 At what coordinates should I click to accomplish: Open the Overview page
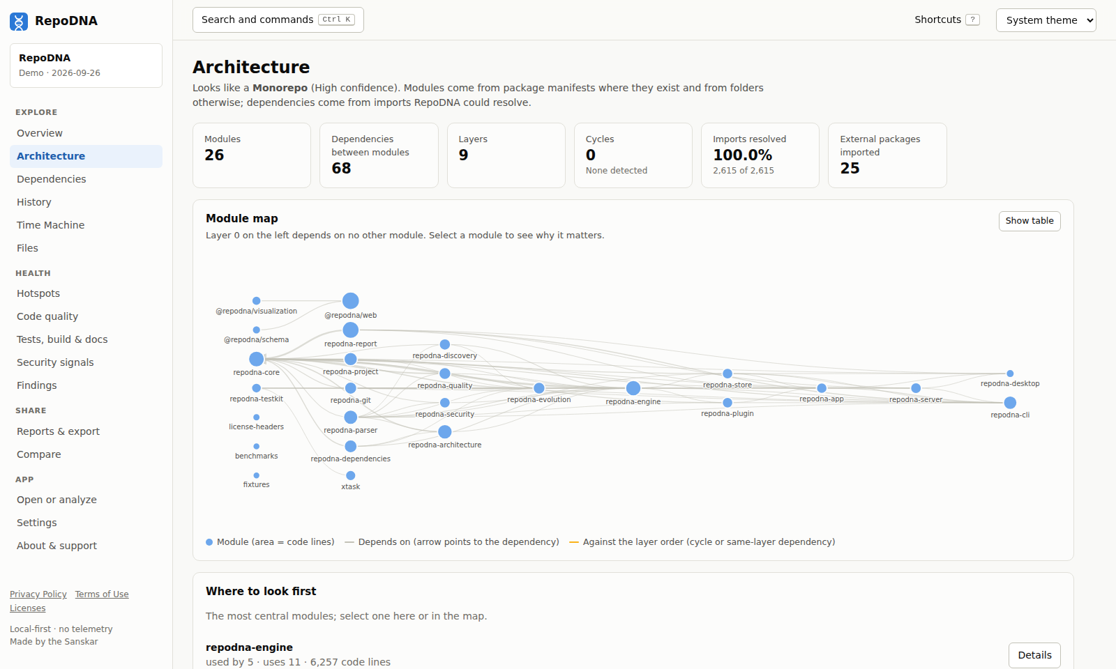point(86,133)
